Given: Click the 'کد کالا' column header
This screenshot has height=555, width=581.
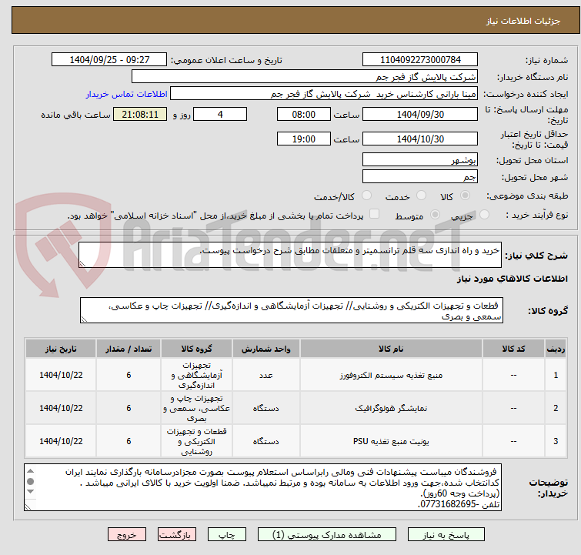Looking at the screenshot, I should [x=513, y=349].
